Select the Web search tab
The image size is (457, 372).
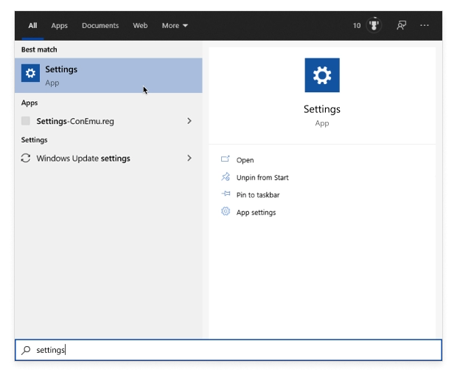point(140,25)
